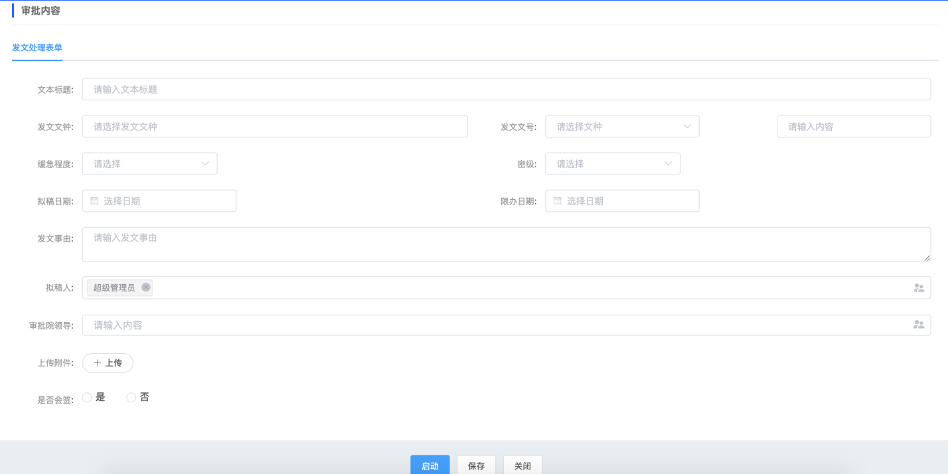948x474 pixels.
Task: Click the calendar icon in 限办日期 field
Action: click(558, 200)
